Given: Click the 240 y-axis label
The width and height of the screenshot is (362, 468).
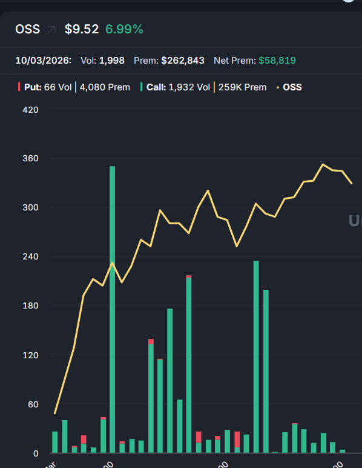Looking at the screenshot, I should tap(31, 256).
